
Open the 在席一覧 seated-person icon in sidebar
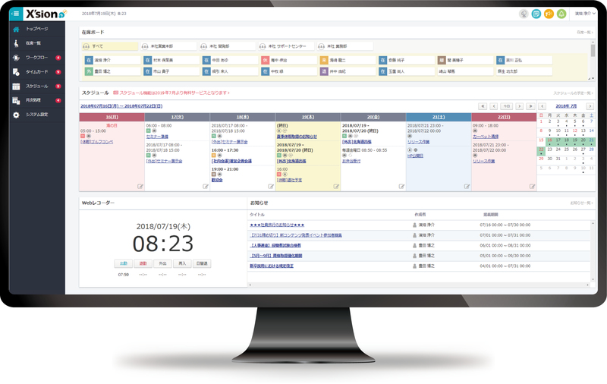tap(16, 43)
